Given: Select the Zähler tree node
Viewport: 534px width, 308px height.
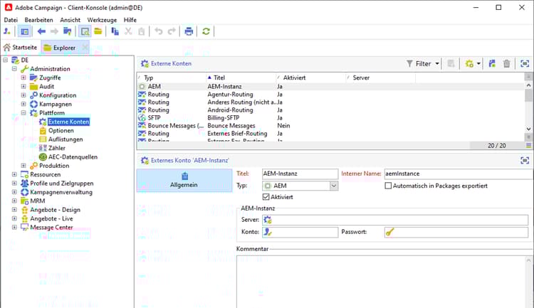Looking at the screenshot, I should coord(56,148).
